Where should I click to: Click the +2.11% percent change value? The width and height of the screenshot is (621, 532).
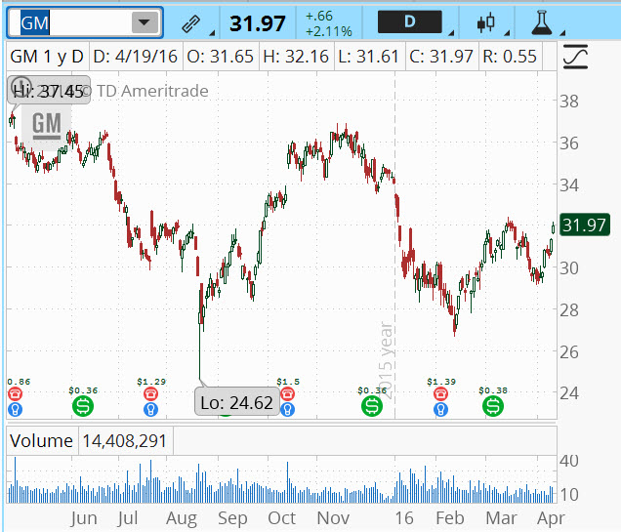tap(329, 31)
